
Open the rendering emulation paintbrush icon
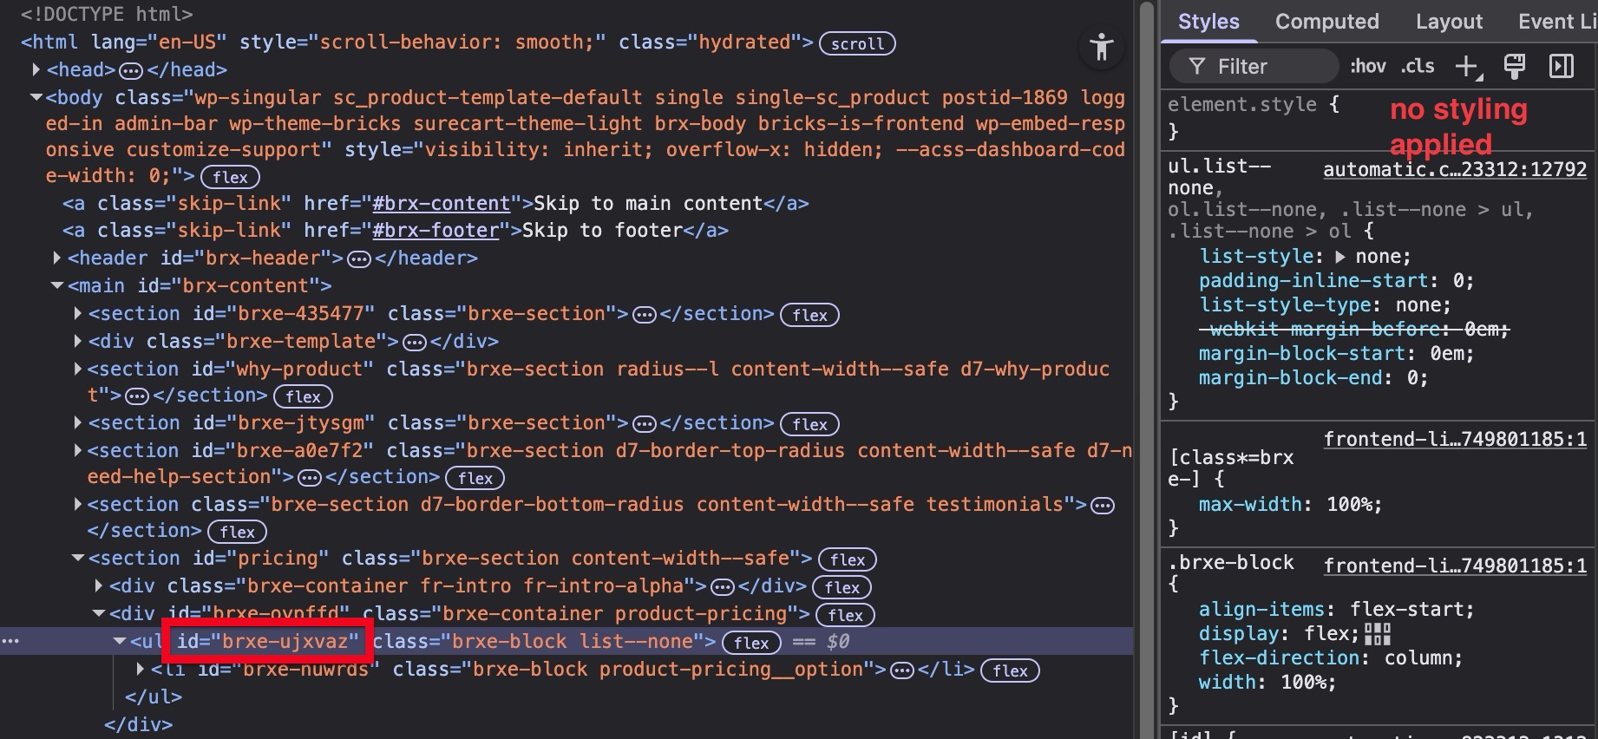(x=1514, y=67)
